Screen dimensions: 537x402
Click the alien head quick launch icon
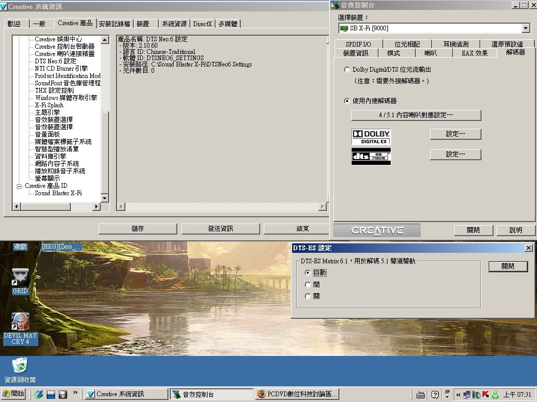pos(63,394)
